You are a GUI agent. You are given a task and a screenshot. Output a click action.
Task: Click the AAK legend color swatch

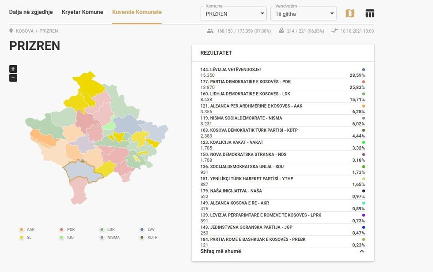tap(21, 230)
